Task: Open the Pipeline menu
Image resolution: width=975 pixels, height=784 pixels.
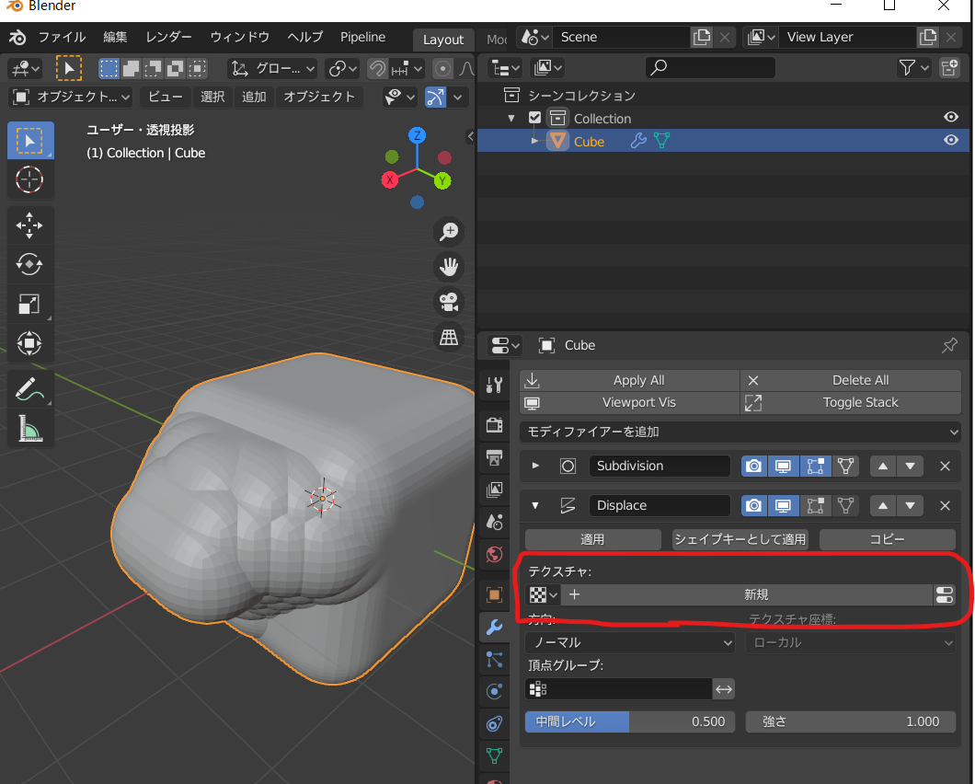Action: [x=363, y=38]
